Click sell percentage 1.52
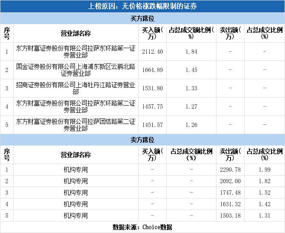The image size is (285, 233). (x=265, y=193)
